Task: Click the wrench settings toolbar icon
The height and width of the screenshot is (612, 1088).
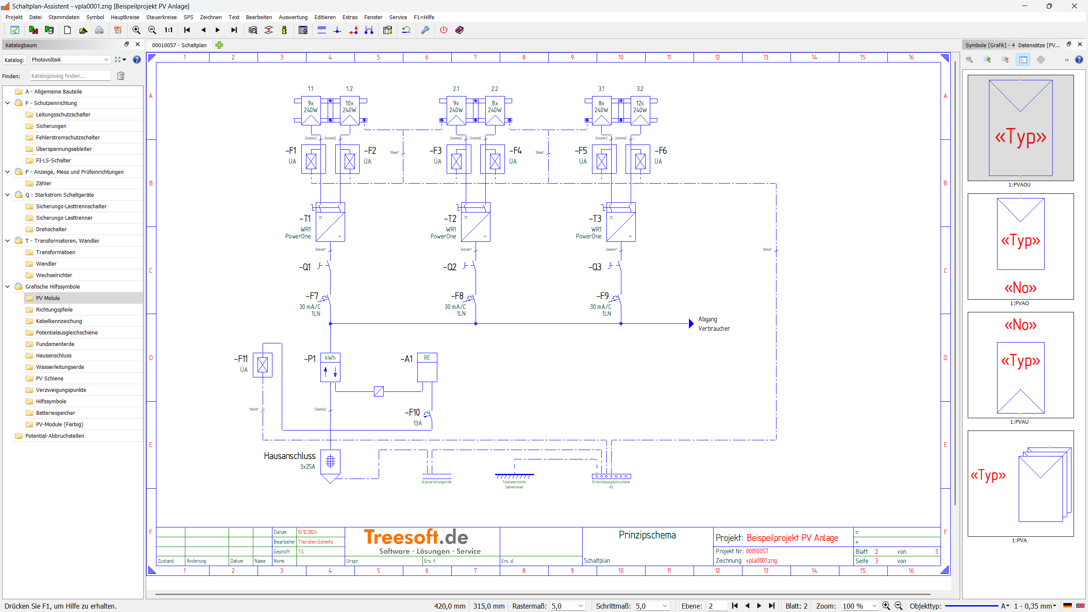Action: [425, 30]
